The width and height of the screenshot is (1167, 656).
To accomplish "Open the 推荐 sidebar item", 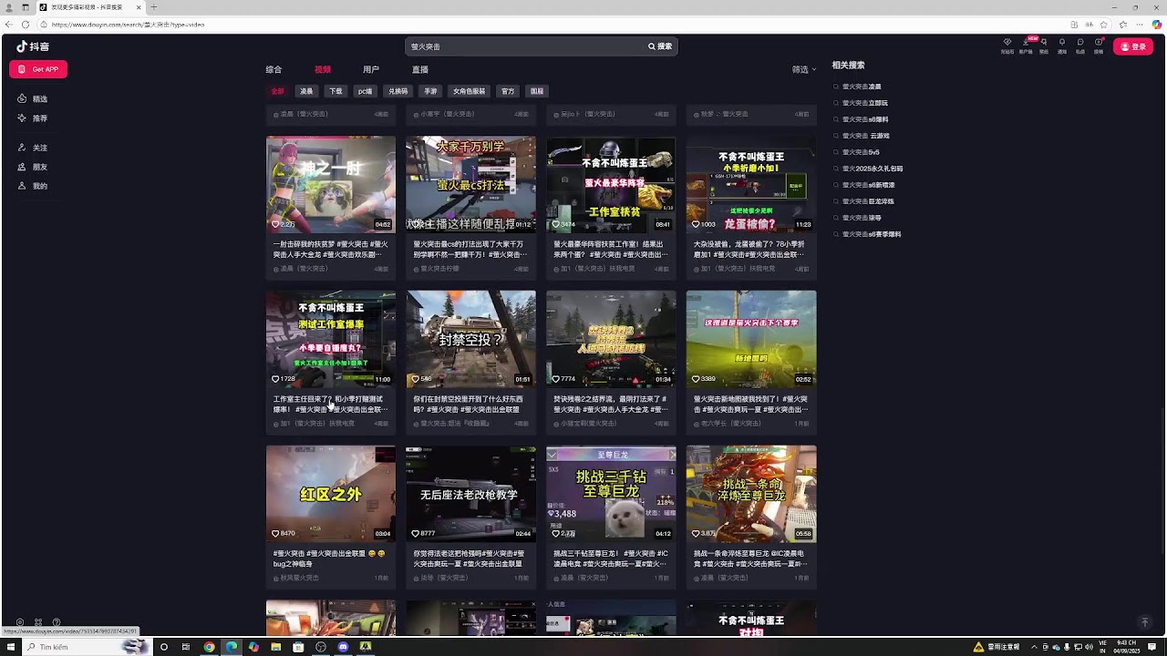I will [33, 118].
